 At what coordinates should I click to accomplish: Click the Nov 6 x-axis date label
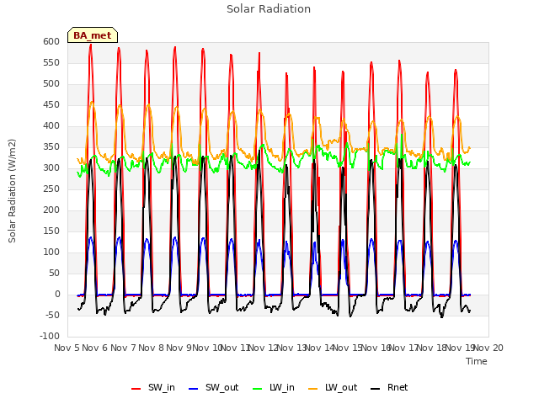[95, 348]
